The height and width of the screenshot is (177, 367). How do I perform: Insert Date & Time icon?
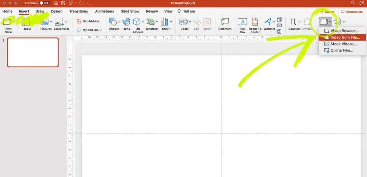(279, 20)
